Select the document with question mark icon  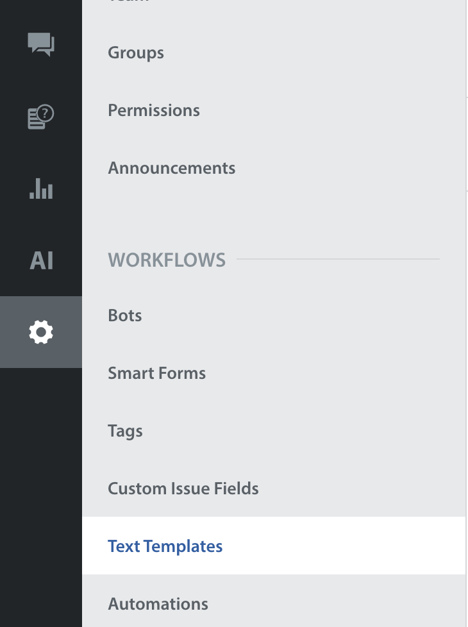pos(41,117)
